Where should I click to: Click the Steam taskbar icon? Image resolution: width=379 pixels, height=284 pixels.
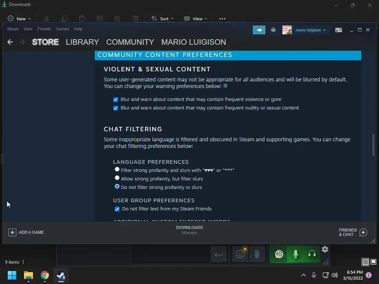pos(61,275)
